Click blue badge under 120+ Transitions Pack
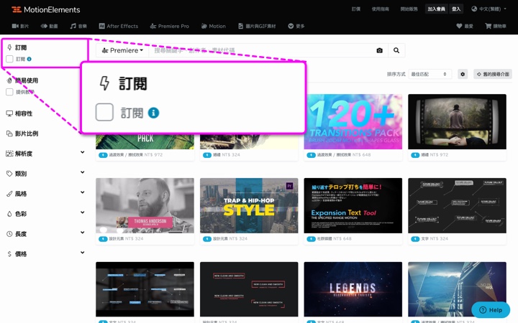The image size is (518, 323). (x=311, y=155)
